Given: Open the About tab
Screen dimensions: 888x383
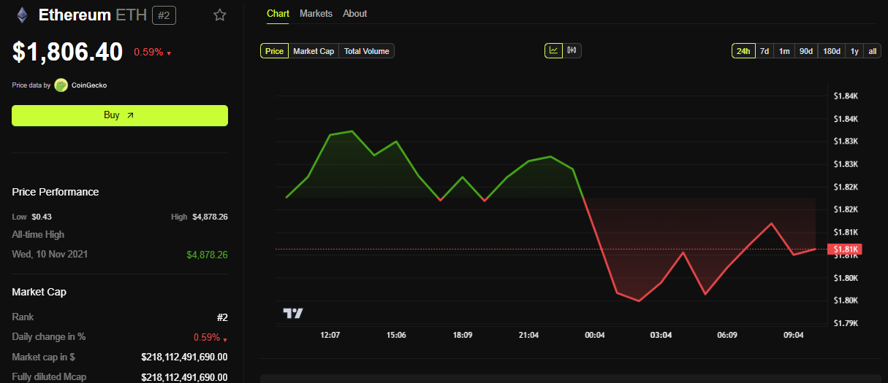Looking at the screenshot, I should [x=355, y=14].
